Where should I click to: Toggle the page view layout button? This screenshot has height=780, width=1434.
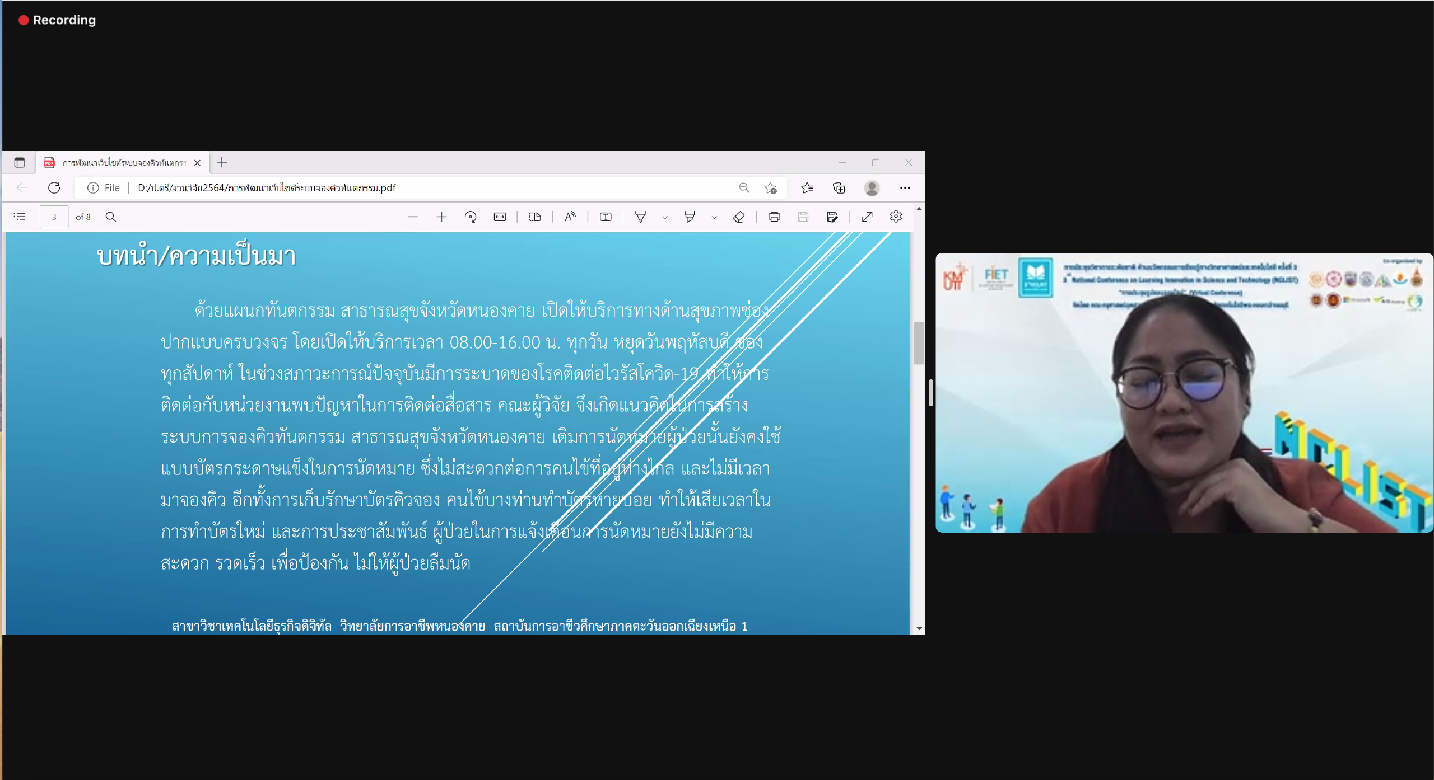535,217
